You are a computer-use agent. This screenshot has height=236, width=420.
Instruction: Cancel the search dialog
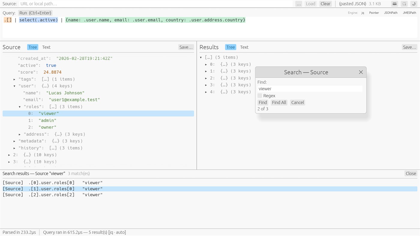click(298, 103)
